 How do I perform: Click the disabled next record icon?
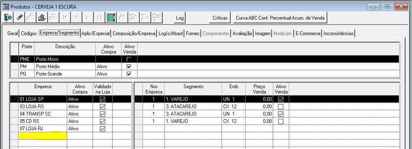tap(88, 18)
